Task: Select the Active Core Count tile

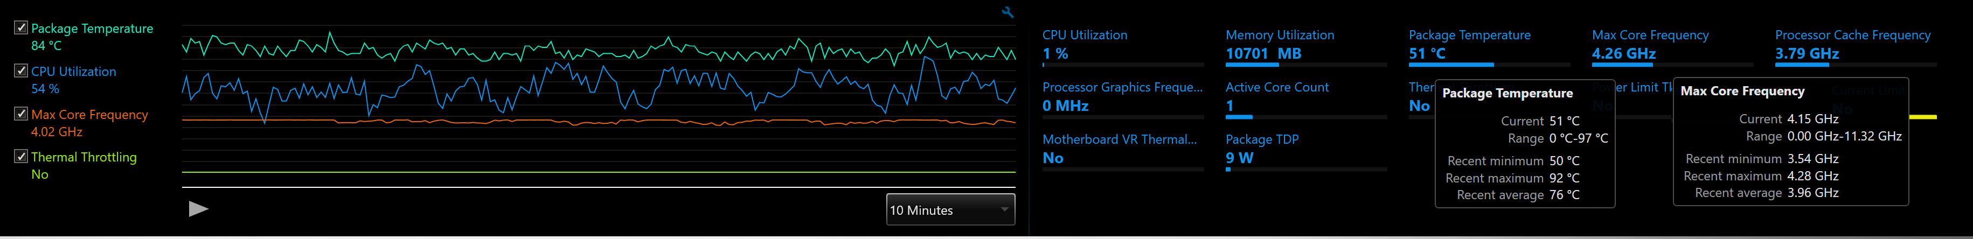Action: (x=1306, y=100)
